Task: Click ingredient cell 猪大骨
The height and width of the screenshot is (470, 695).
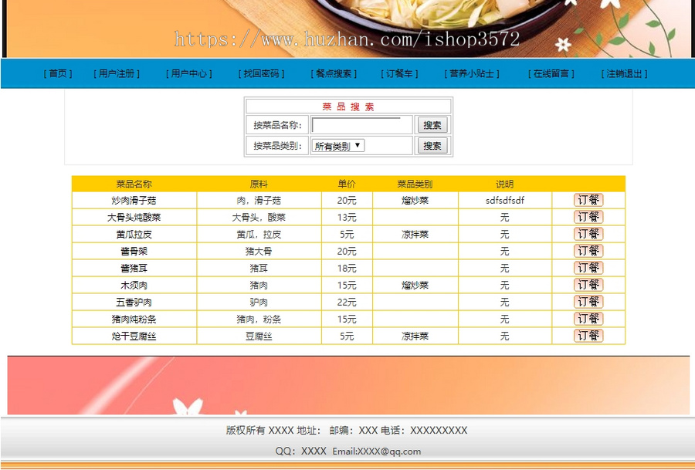Action: [x=259, y=251]
